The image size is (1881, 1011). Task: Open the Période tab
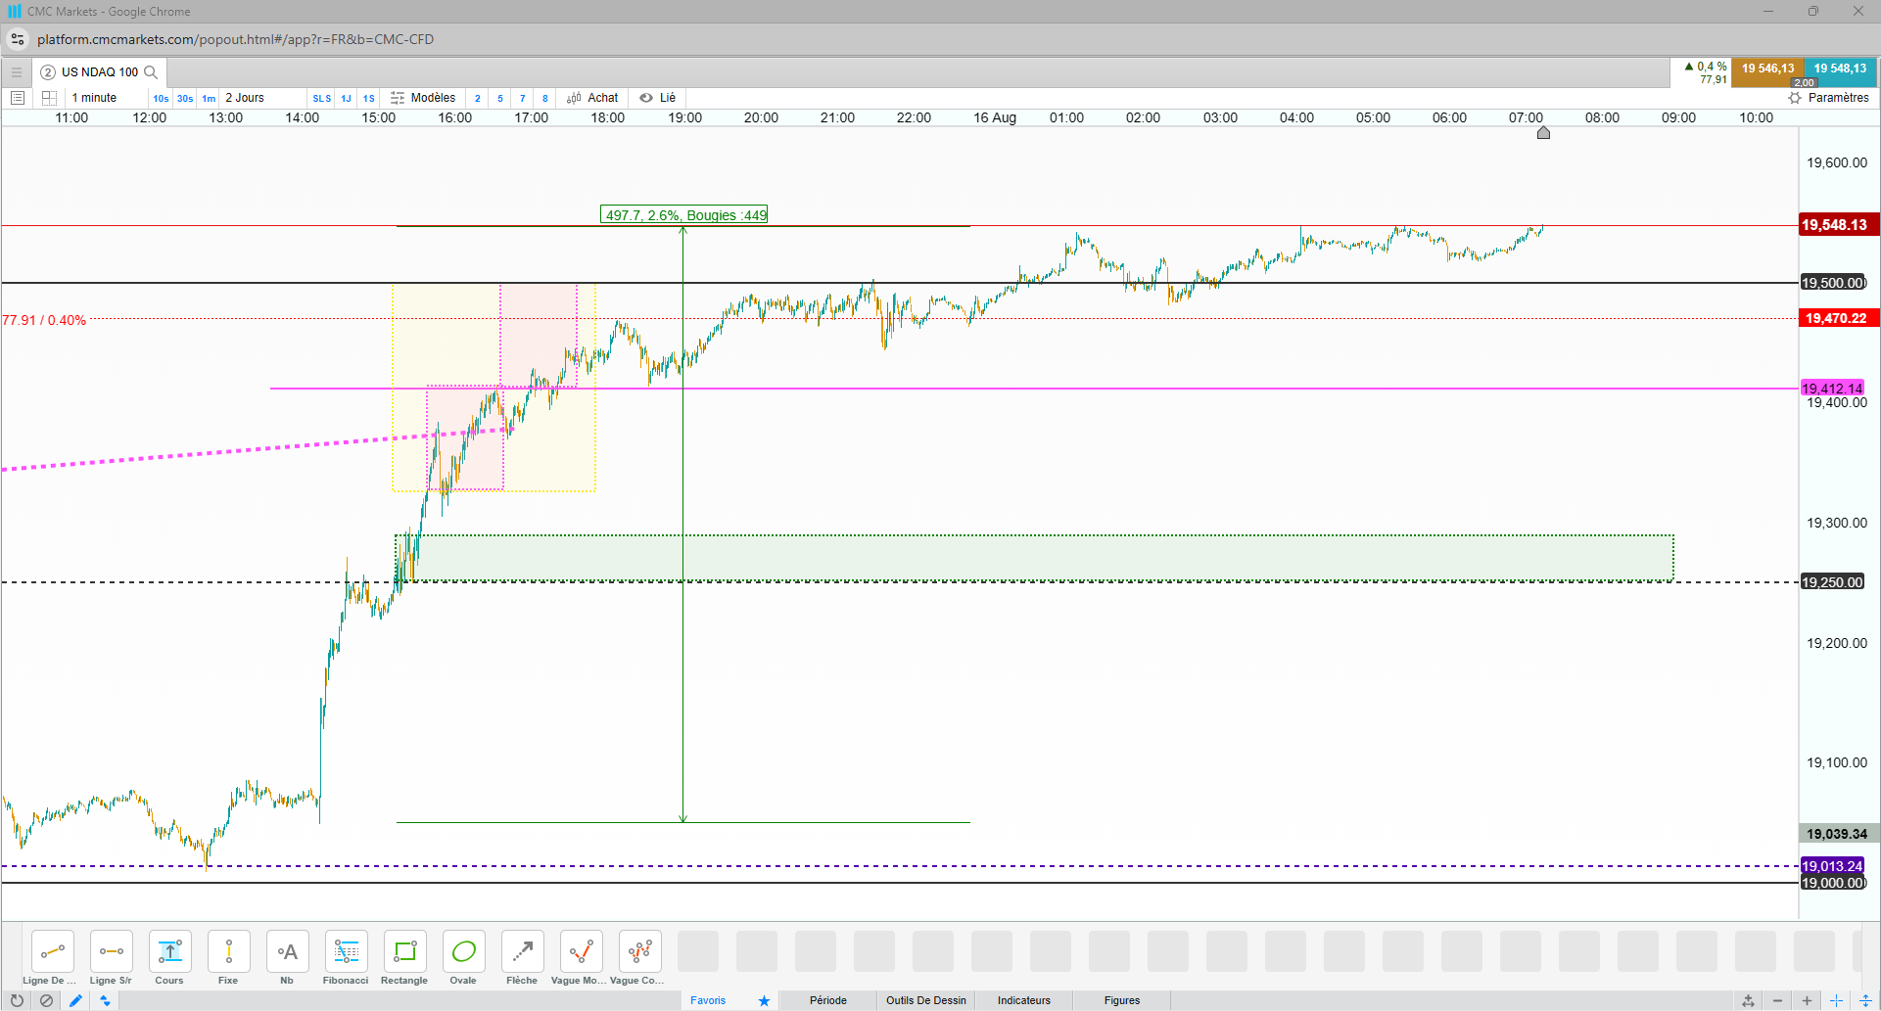(828, 1000)
